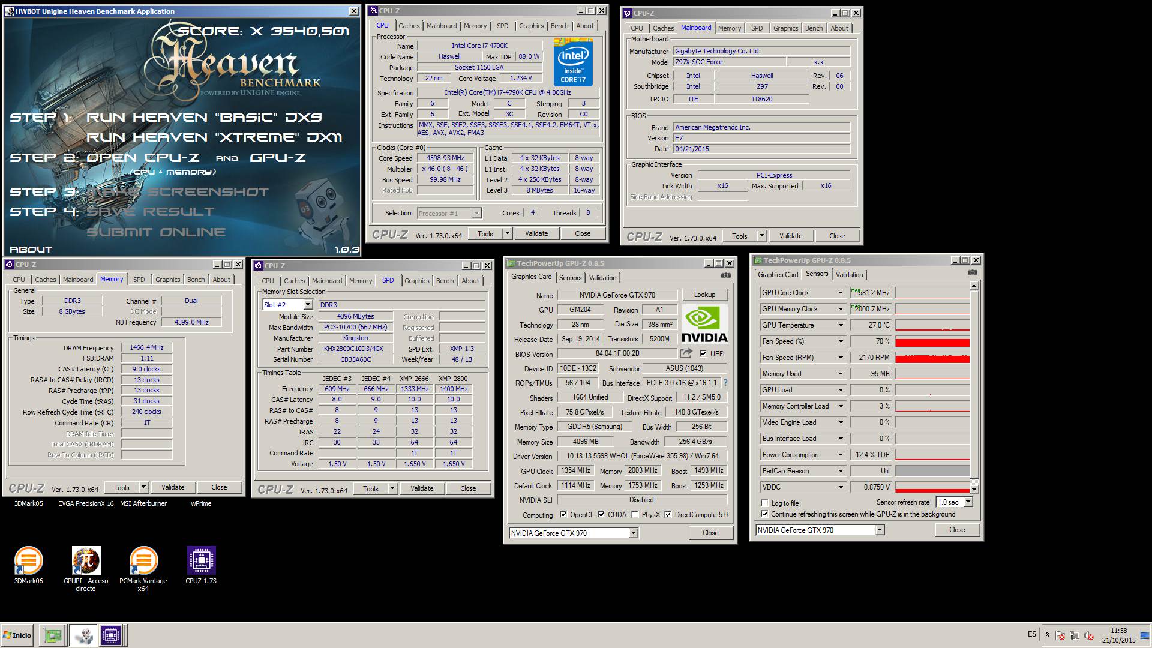Click the Inicio start button on taskbar
1152x648 pixels.
18,635
